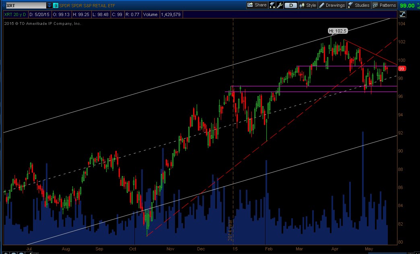Click the '1,429,579' volume value

(171, 14)
